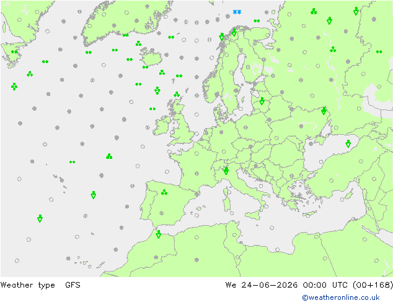Click the "Weather type" label text
The height and width of the screenshot is (303, 393).
[x=27, y=284]
